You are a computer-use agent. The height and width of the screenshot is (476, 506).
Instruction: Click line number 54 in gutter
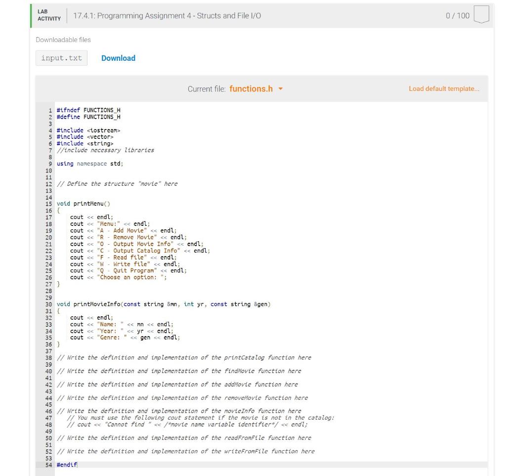tap(48, 465)
